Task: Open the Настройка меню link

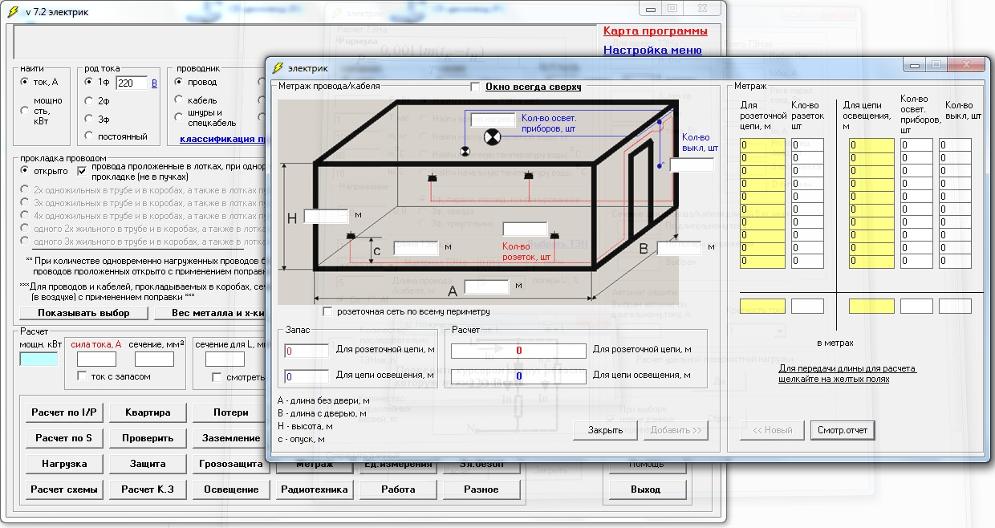Action: (x=652, y=50)
